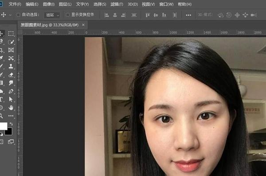The image size is (266, 176).
Task: Open the 窗口(W) menu
Action: click(x=166, y=4)
